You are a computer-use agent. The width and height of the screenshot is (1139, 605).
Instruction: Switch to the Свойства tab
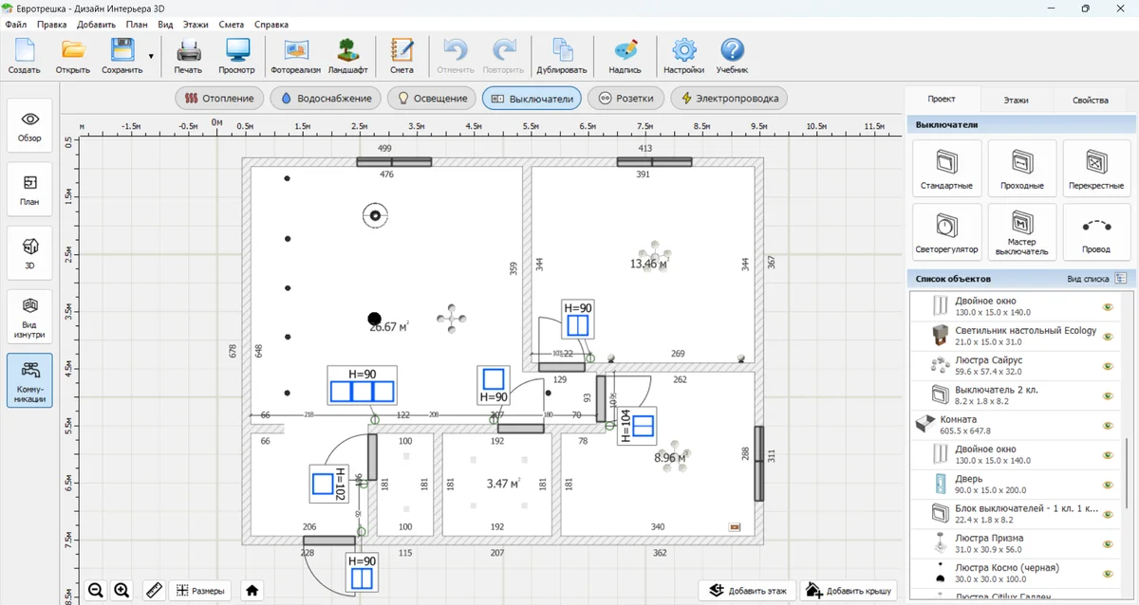click(1090, 100)
